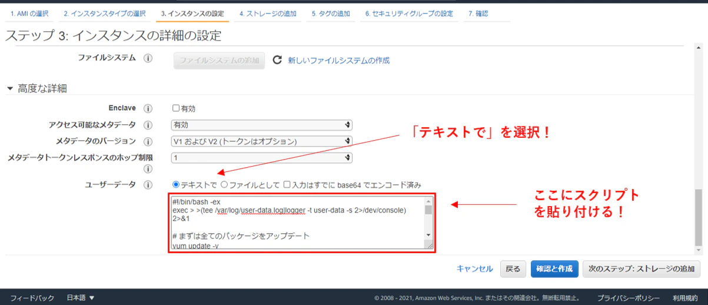Go to tab 2. インスタンスタイプの選択
Screen dimensions: 708x305
105,13
